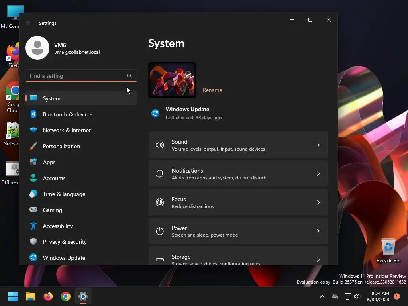
Task: Click the search magnifier icon
Action: click(129, 76)
